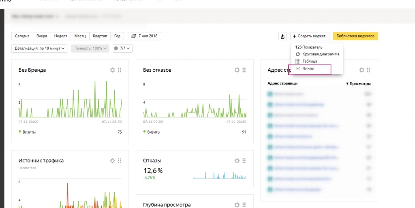
Task: Expand the 7/7 annotations dropdown
Action: pyautogui.click(x=122, y=49)
